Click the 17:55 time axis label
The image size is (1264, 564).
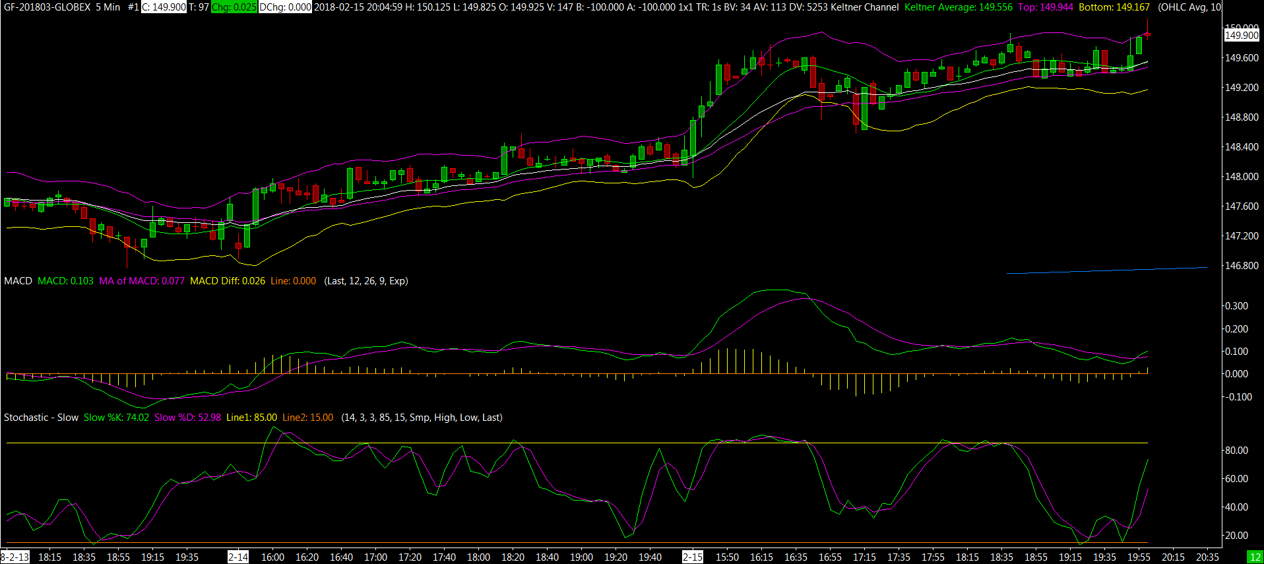[x=933, y=557]
